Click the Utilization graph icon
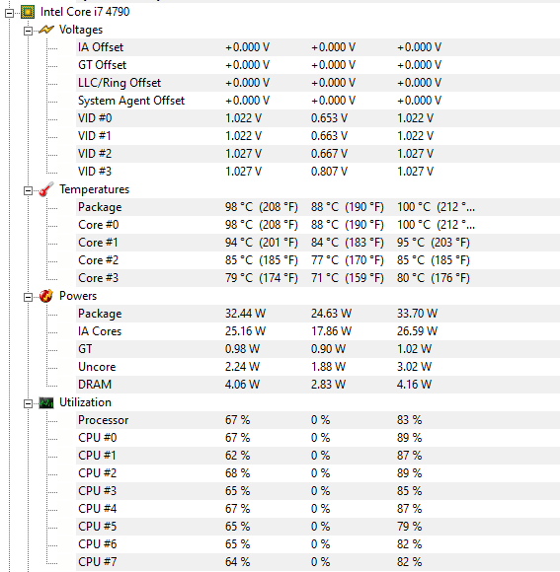The width and height of the screenshot is (560, 572). 46,402
